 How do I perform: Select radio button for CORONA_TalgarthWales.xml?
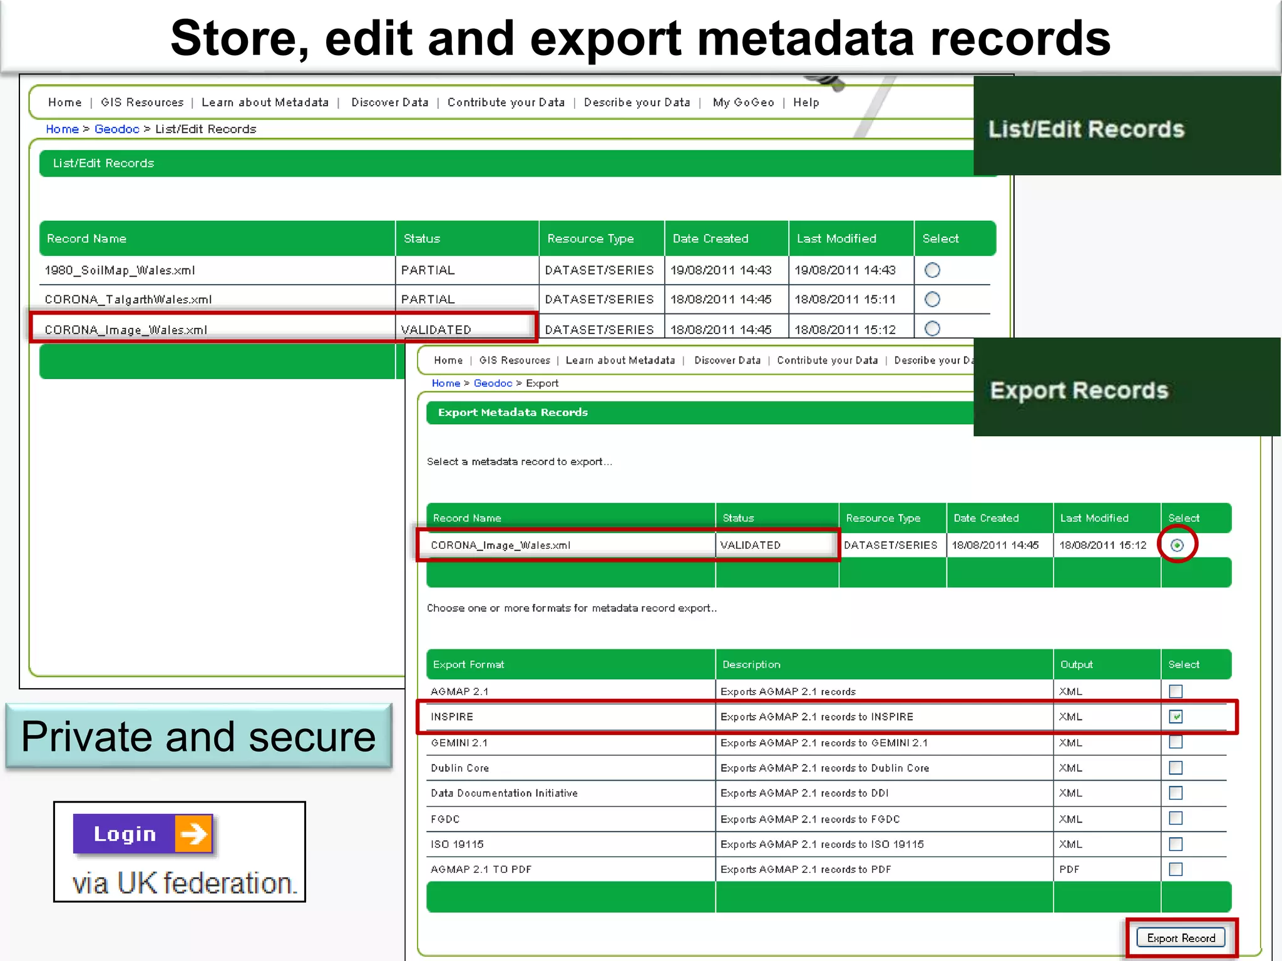[x=932, y=299]
